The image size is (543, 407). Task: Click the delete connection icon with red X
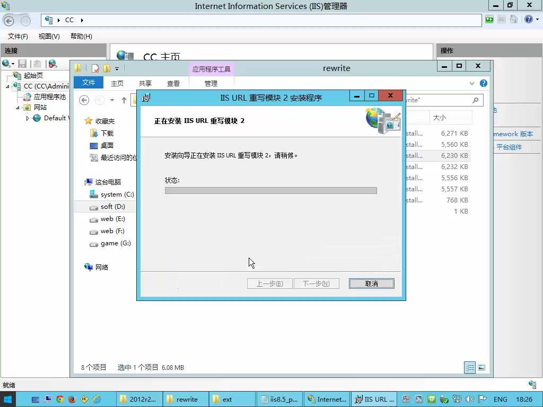tap(52, 64)
